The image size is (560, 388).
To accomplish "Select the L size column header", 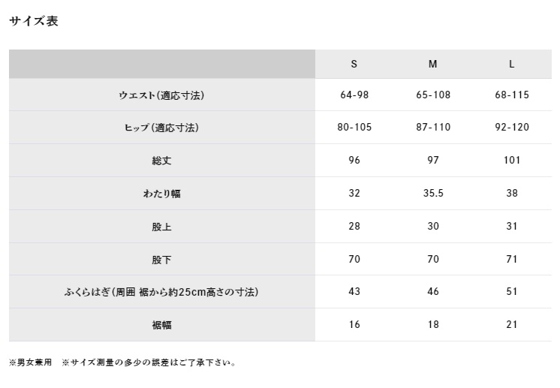I will pos(512,65).
